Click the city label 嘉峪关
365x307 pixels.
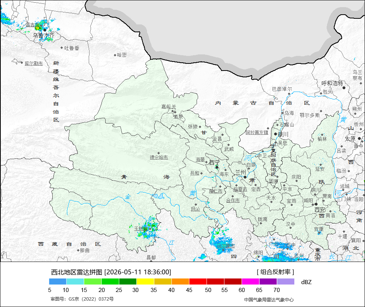click(x=169, y=107)
